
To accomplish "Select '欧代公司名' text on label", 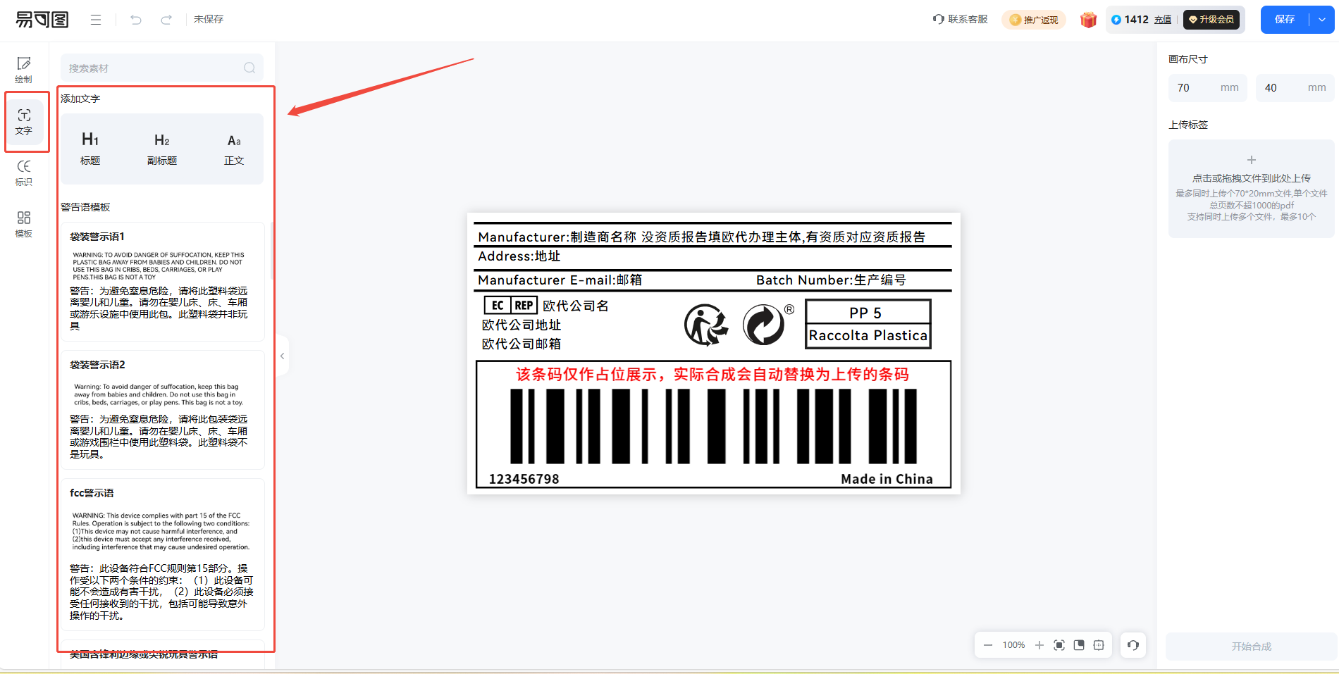I will [x=576, y=306].
